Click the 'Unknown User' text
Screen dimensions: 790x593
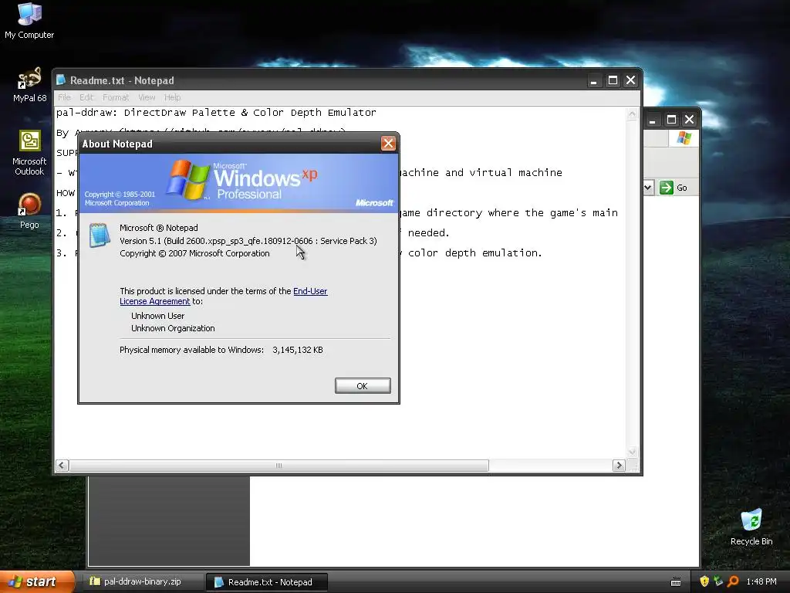(157, 316)
